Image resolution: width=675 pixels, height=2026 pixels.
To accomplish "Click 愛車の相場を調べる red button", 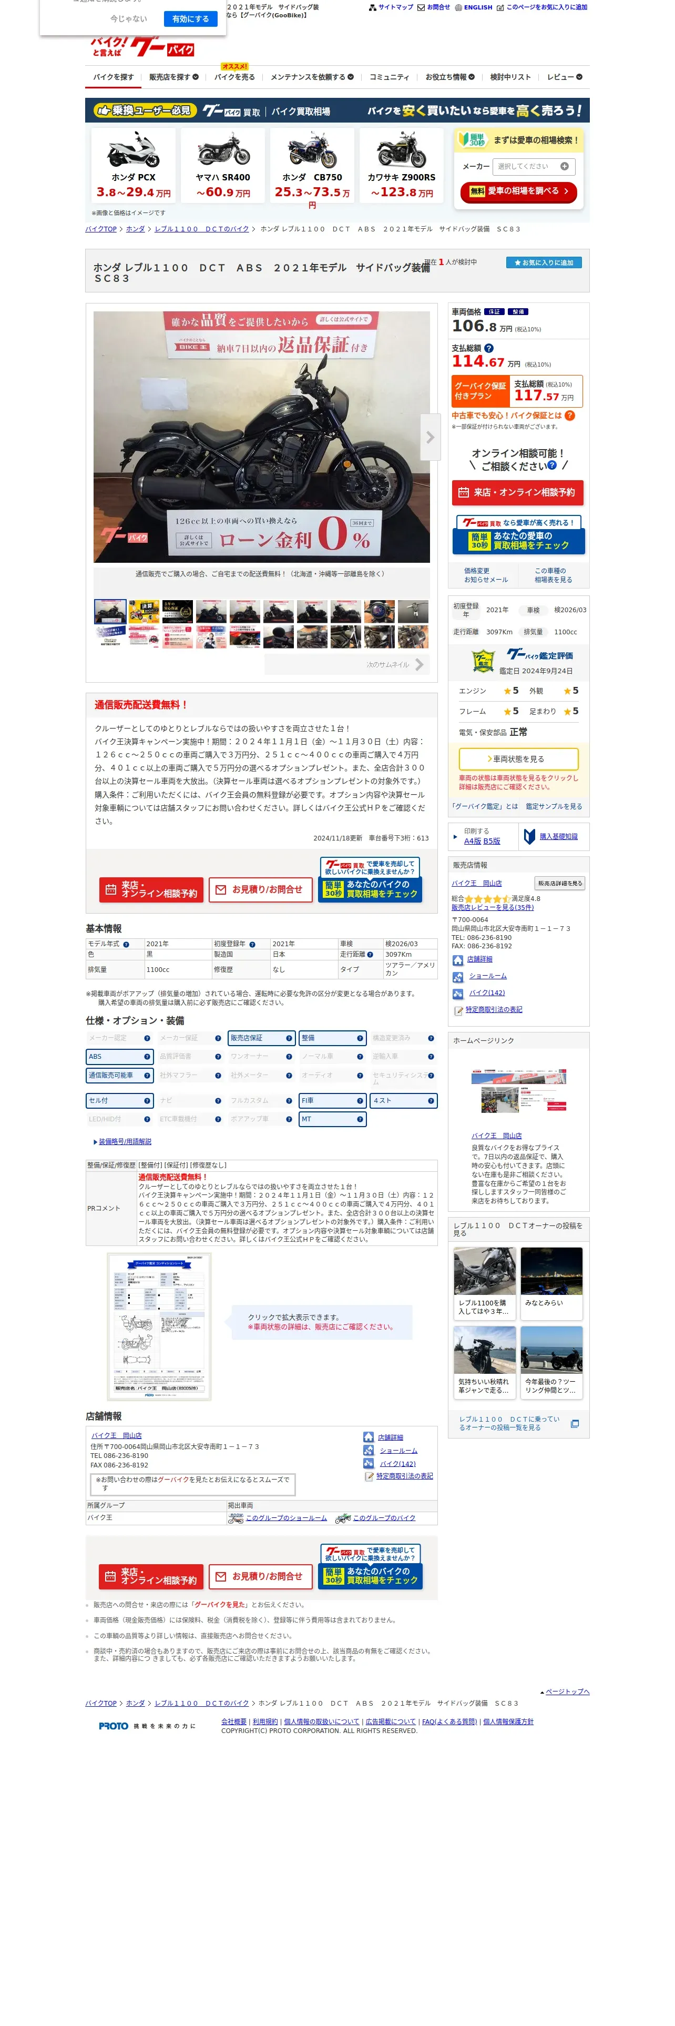I will pyautogui.click(x=519, y=192).
